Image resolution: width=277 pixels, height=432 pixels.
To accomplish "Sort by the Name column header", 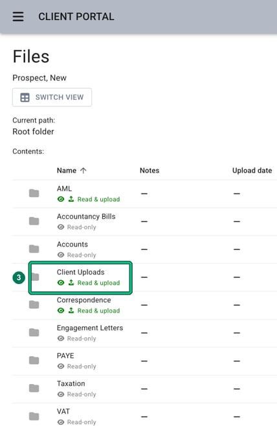I will tap(67, 171).
